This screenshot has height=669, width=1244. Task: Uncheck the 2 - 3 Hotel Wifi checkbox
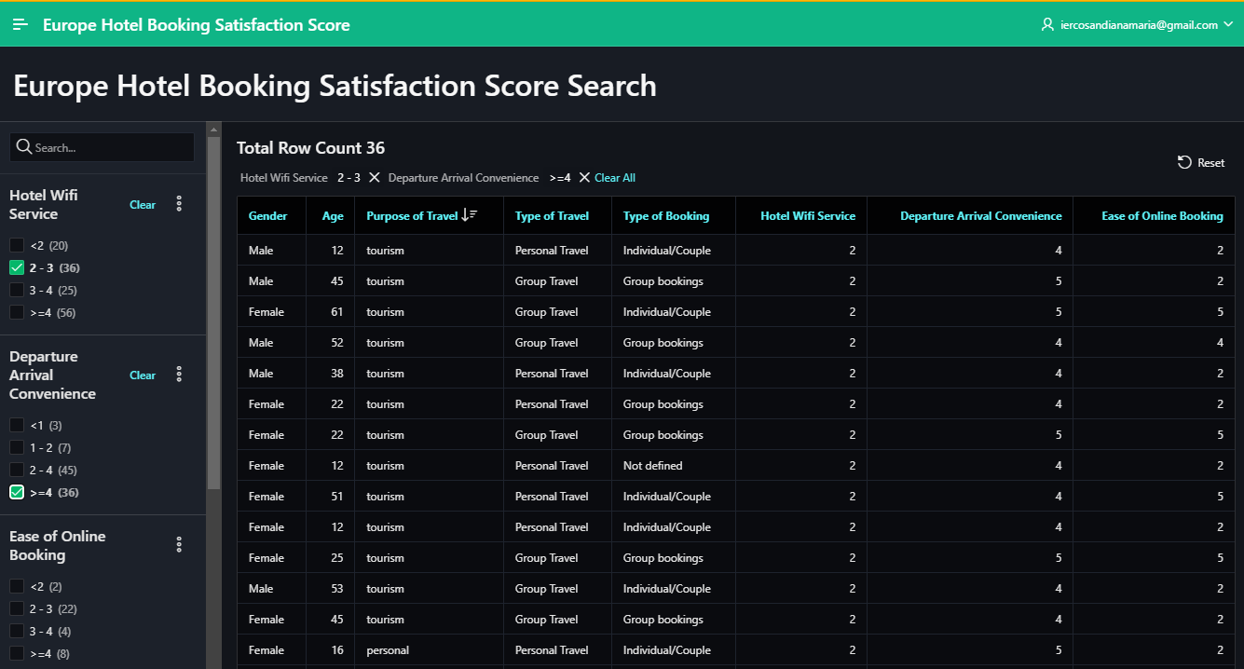point(17,268)
